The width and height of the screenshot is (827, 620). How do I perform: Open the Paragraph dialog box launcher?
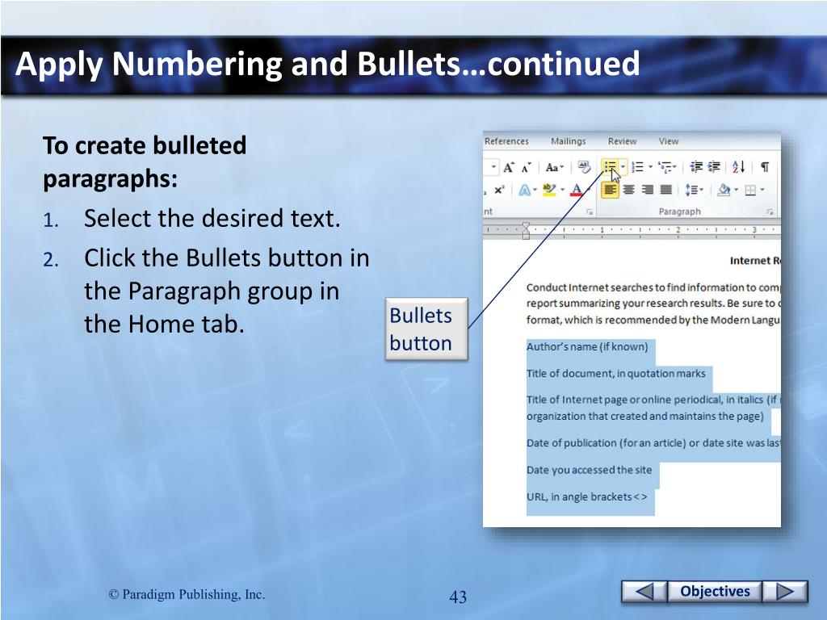pyautogui.click(x=770, y=212)
